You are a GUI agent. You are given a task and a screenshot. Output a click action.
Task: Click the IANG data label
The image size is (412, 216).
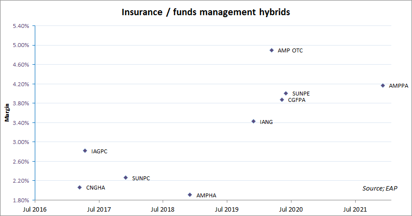pos(267,122)
